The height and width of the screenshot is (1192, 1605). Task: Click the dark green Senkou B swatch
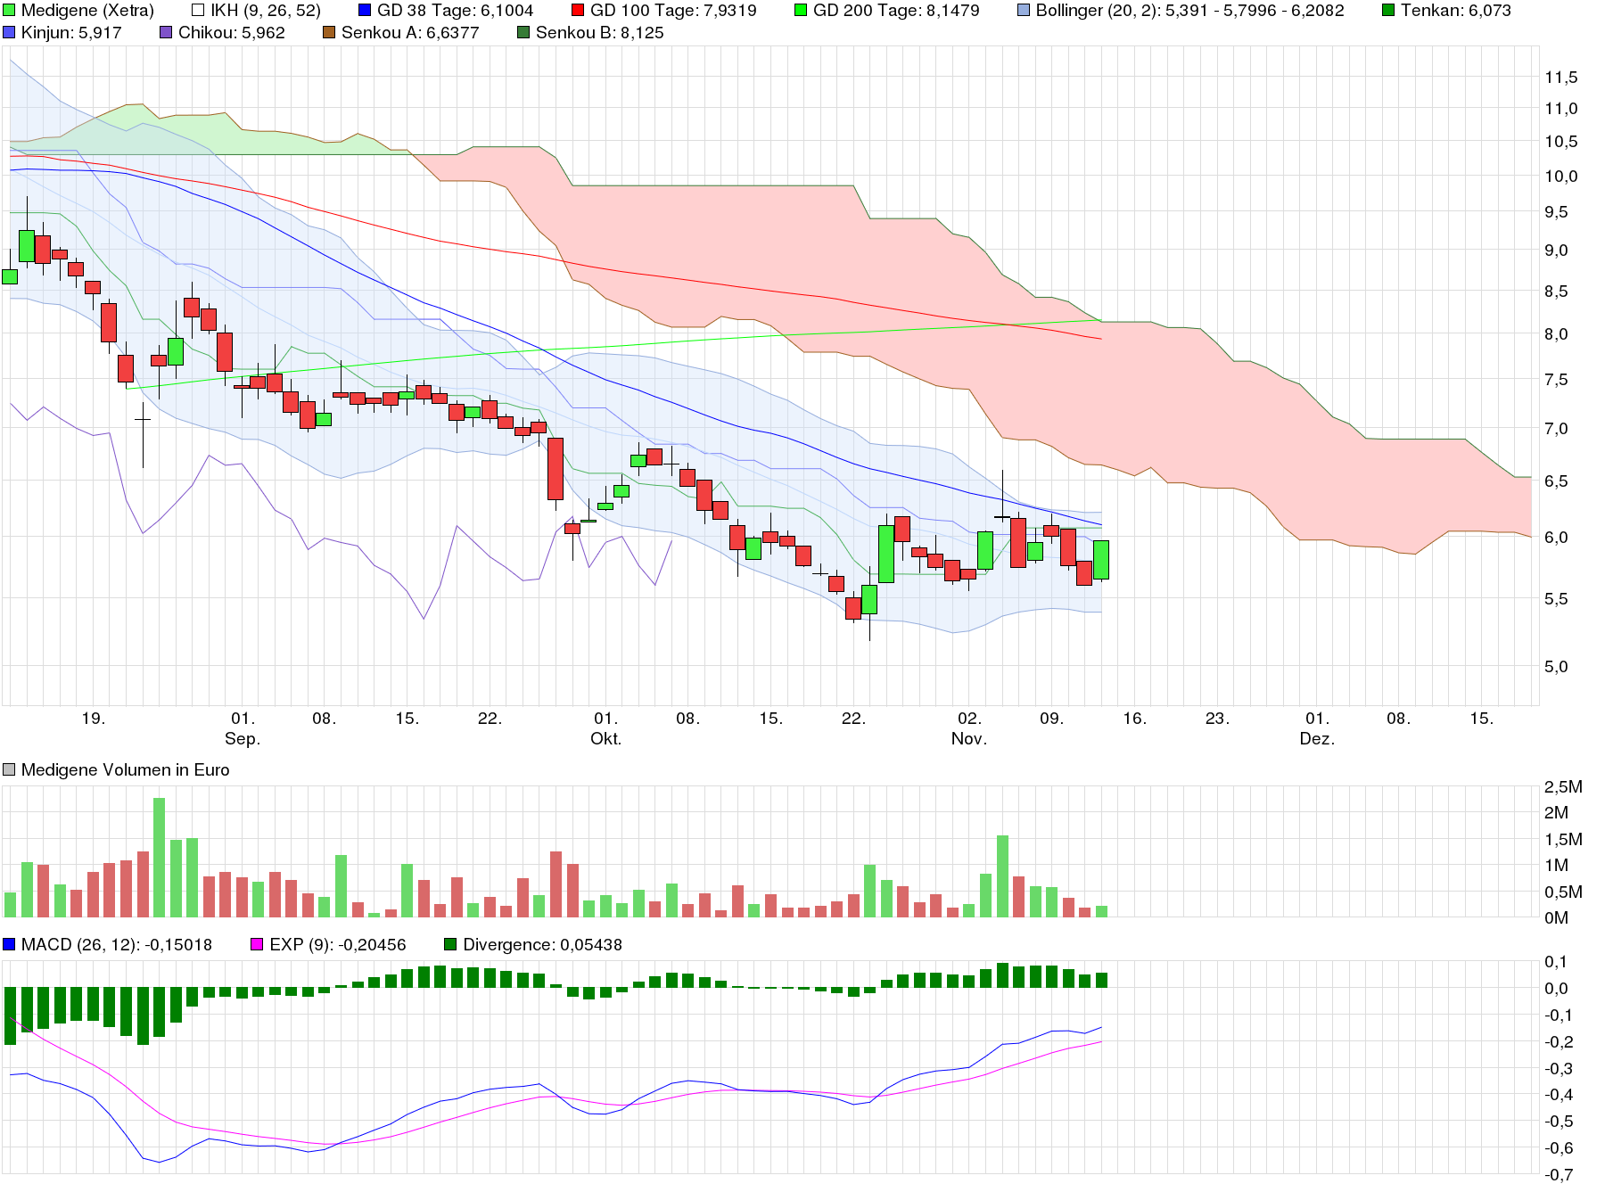pos(523,33)
